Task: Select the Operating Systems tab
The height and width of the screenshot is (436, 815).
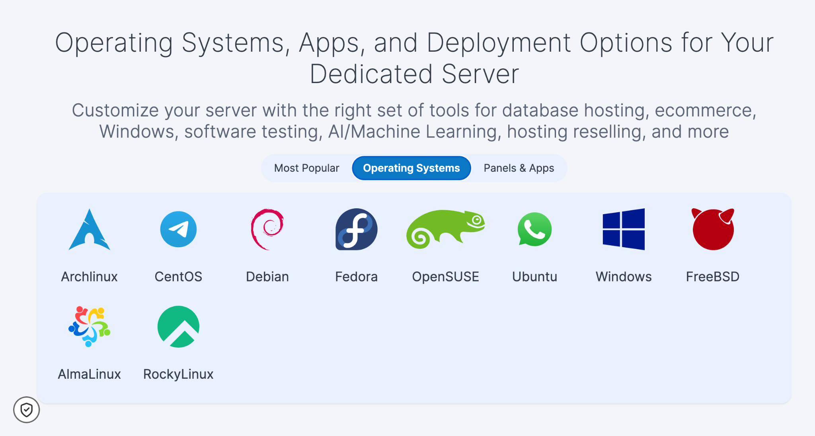Action: click(411, 168)
